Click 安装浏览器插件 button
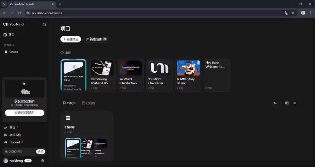Viewport: 315px width, 167px height. pos(25,113)
